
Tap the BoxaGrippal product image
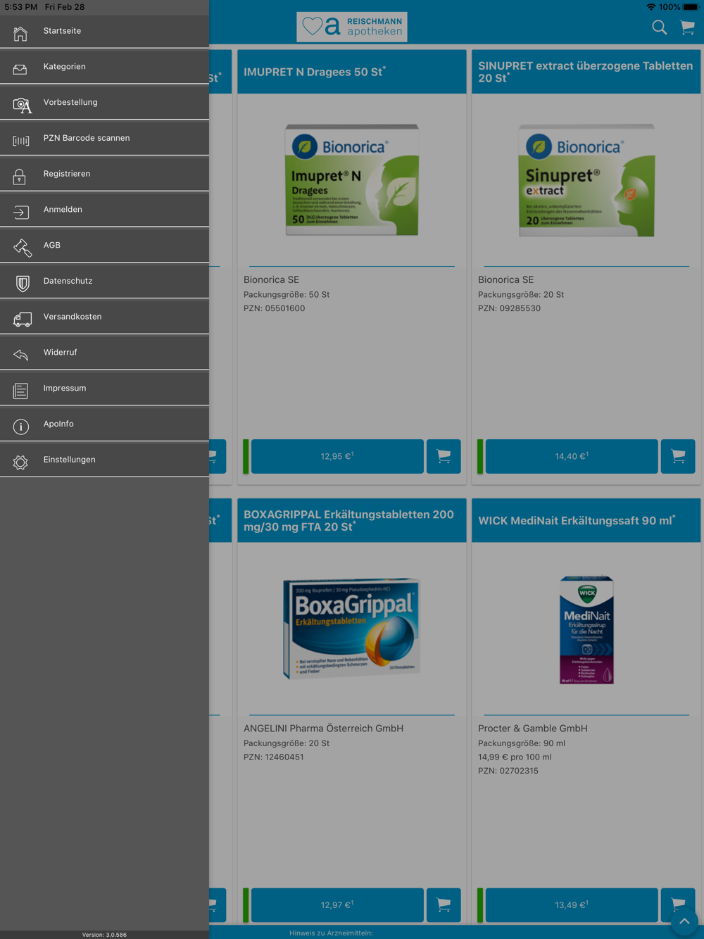tap(352, 629)
